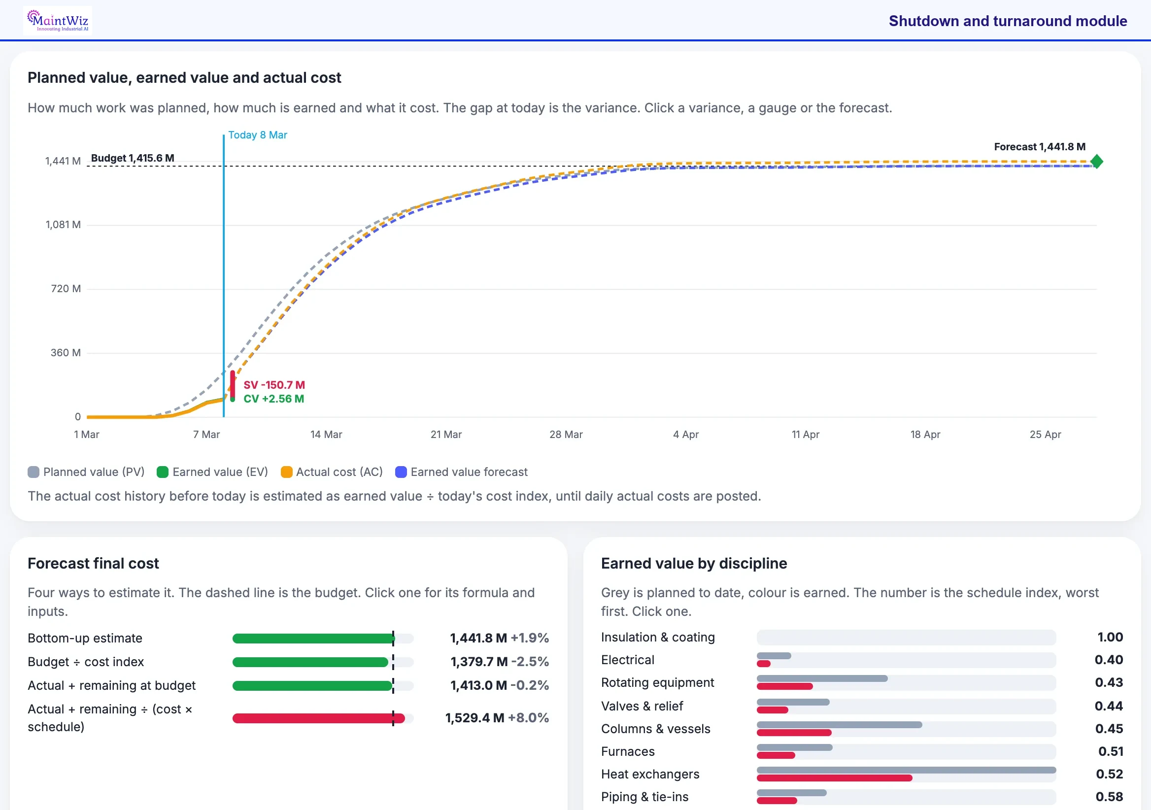
Task: Select the Columns & vessels discipline
Action: pos(862,729)
